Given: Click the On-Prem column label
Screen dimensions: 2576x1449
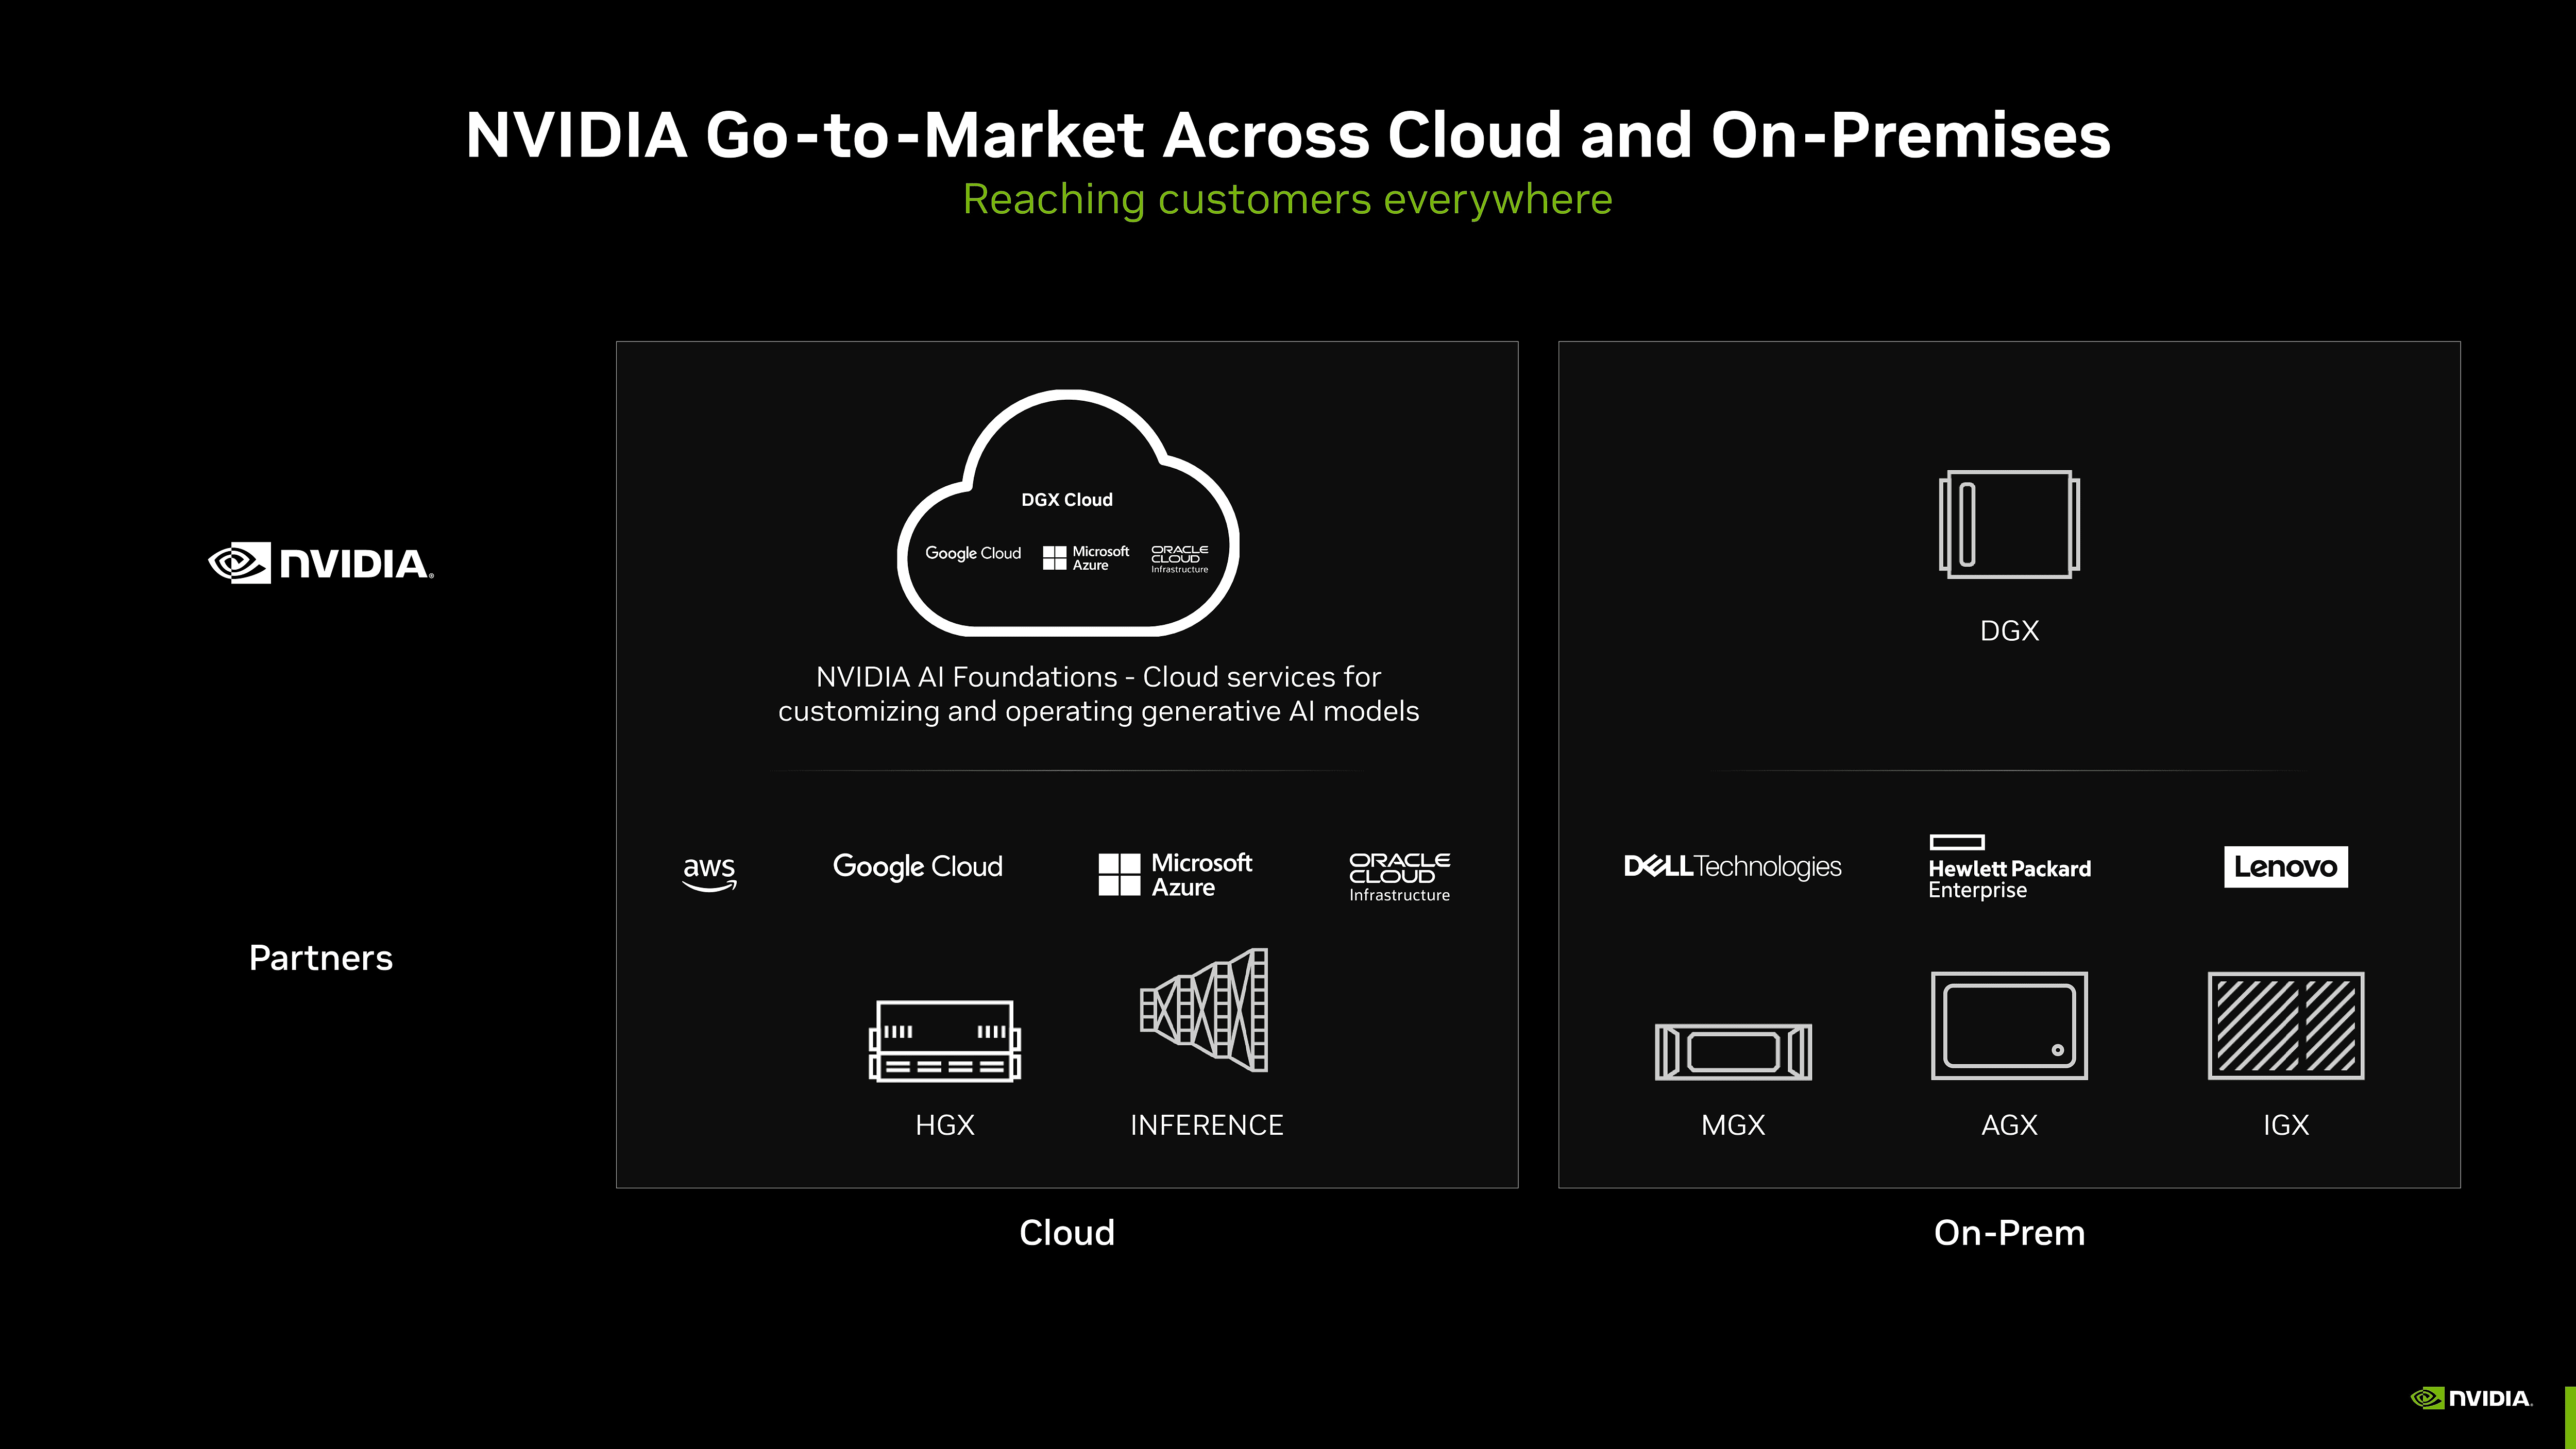Looking at the screenshot, I should (2008, 1232).
